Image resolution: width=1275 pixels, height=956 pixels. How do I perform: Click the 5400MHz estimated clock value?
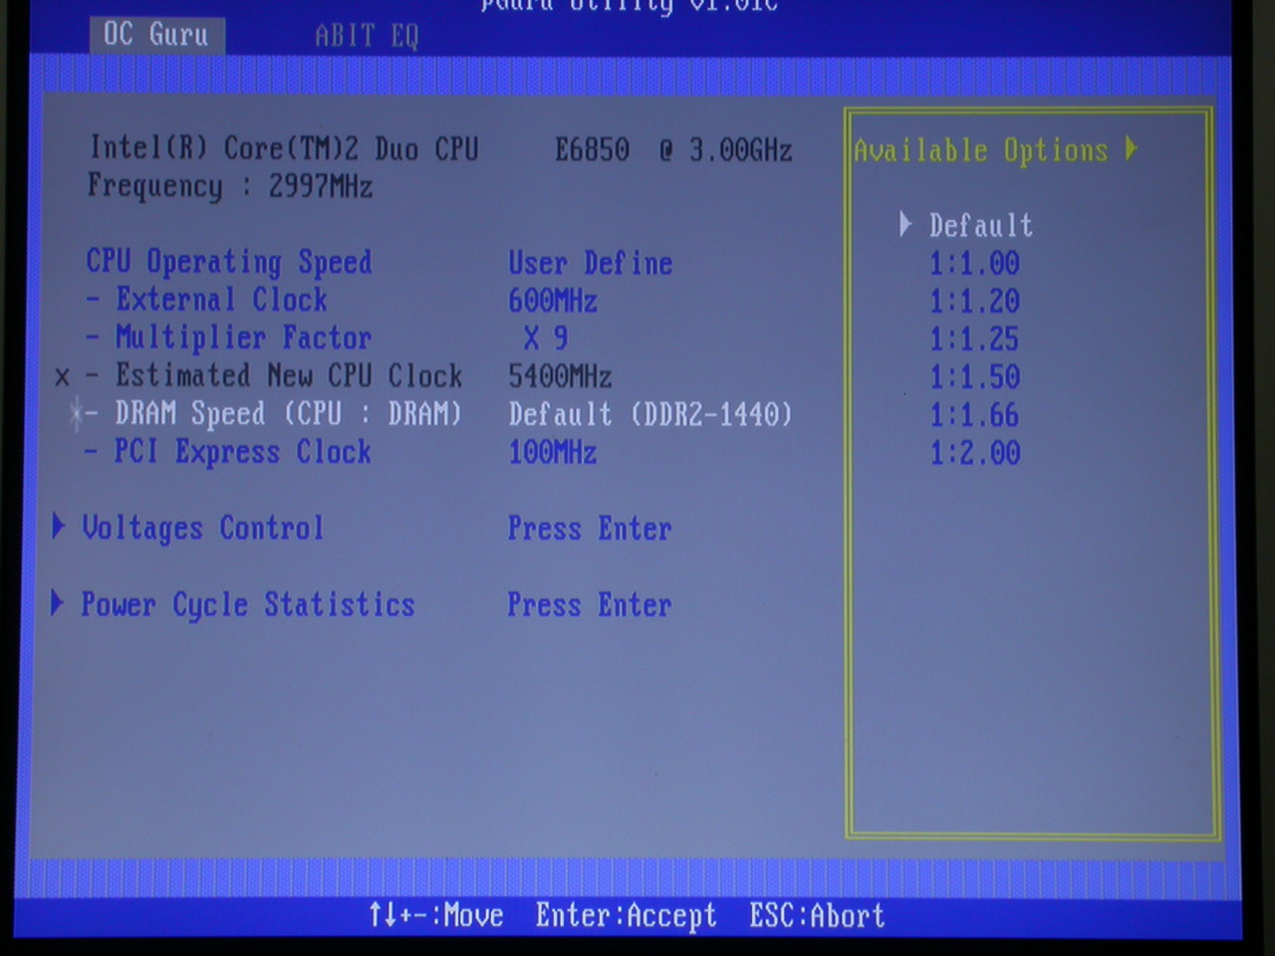pos(560,376)
